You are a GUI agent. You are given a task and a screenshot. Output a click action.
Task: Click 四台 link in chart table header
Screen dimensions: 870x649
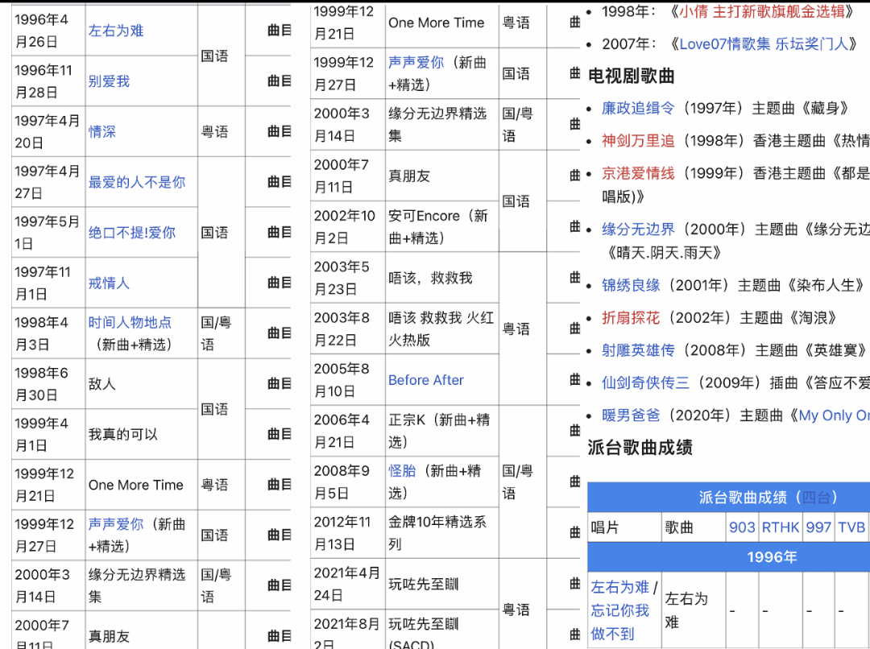click(815, 497)
